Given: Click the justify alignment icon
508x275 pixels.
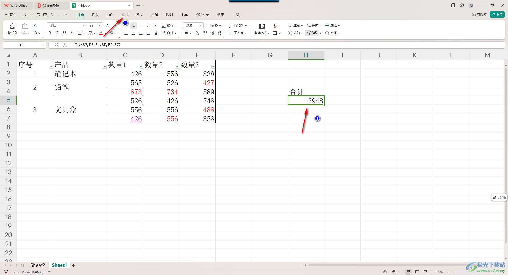Looking at the screenshot, I should coord(148,33).
